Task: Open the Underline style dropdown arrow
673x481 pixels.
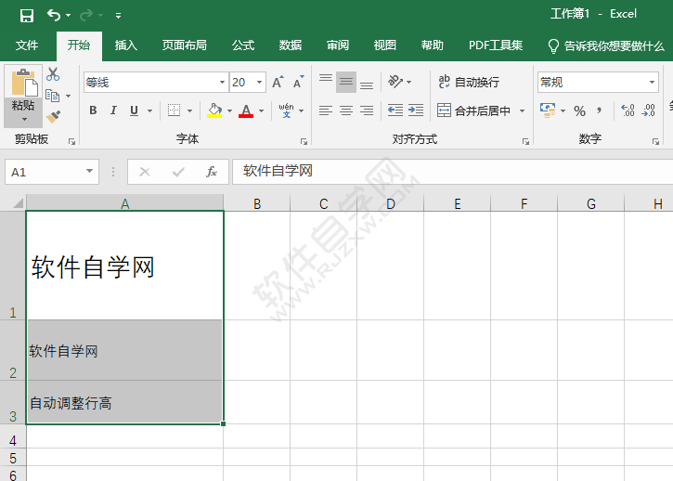Action: 149,110
